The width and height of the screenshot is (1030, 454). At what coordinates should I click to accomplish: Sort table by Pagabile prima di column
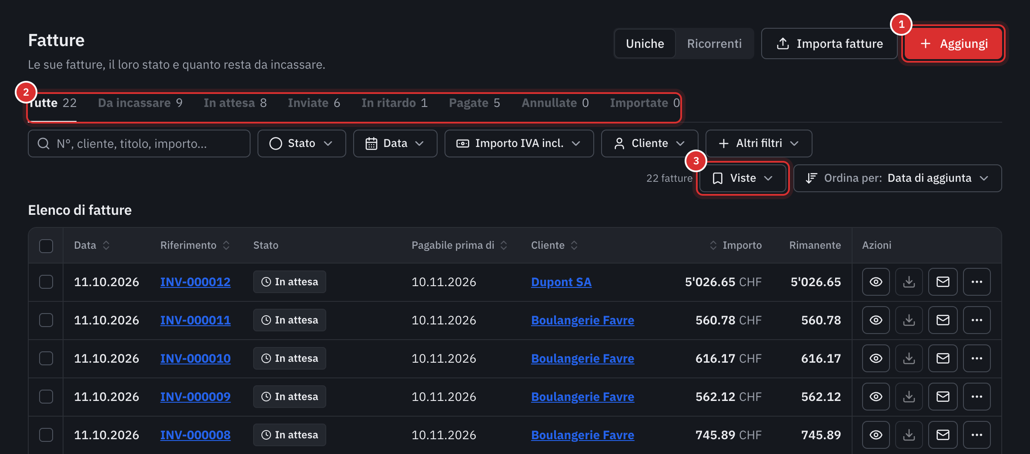[459, 245]
